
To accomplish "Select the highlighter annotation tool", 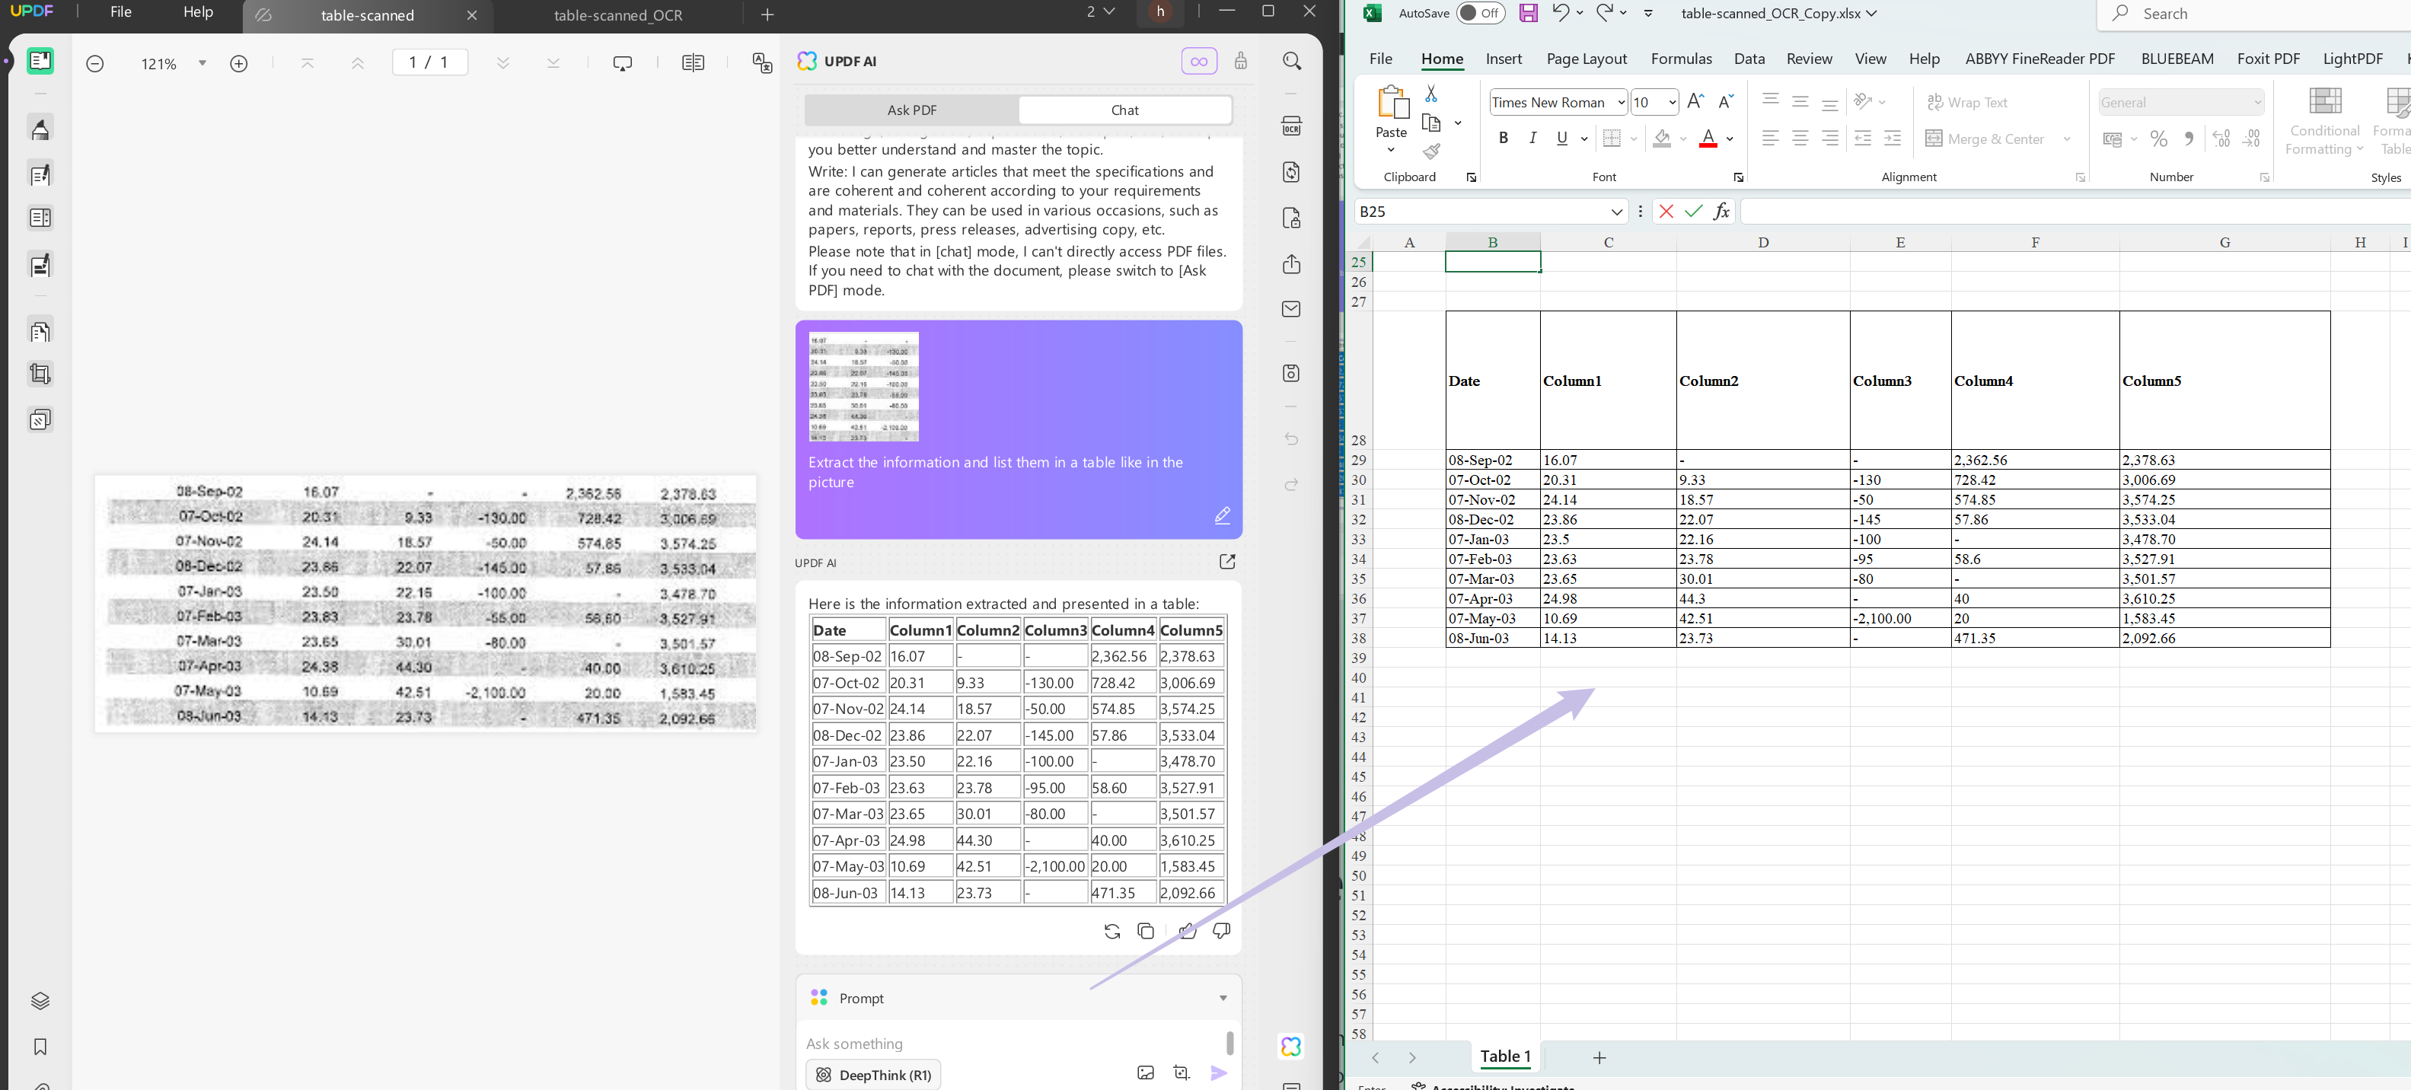I will (40, 128).
